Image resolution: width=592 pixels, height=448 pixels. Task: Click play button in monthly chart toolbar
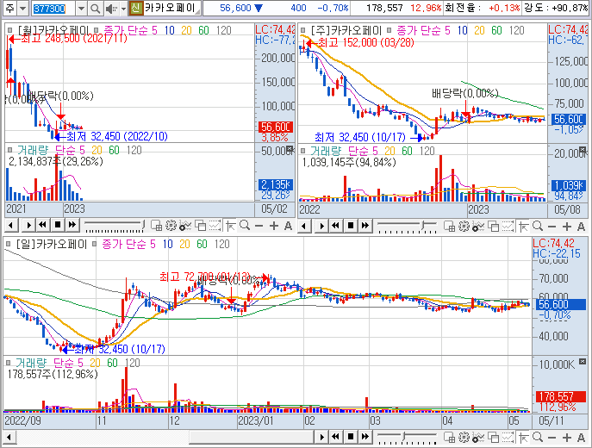click(28, 226)
